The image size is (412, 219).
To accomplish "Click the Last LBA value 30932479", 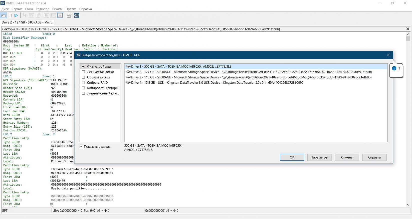I will [x=58, y=181].
